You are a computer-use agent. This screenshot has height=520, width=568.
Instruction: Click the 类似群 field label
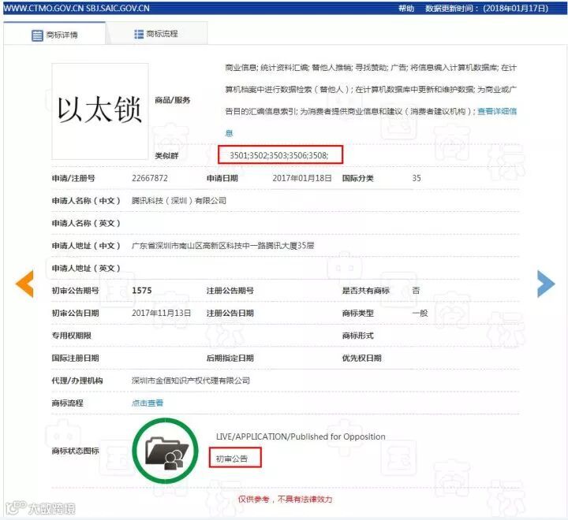[166, 155]
